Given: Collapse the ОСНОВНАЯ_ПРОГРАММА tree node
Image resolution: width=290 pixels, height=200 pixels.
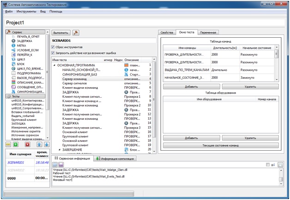Looking at the screenshot, I should point(54,65).
